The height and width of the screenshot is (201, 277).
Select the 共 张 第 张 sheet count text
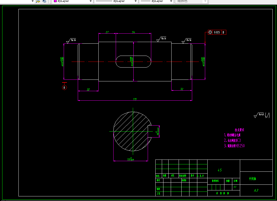(x=223, y=193)
